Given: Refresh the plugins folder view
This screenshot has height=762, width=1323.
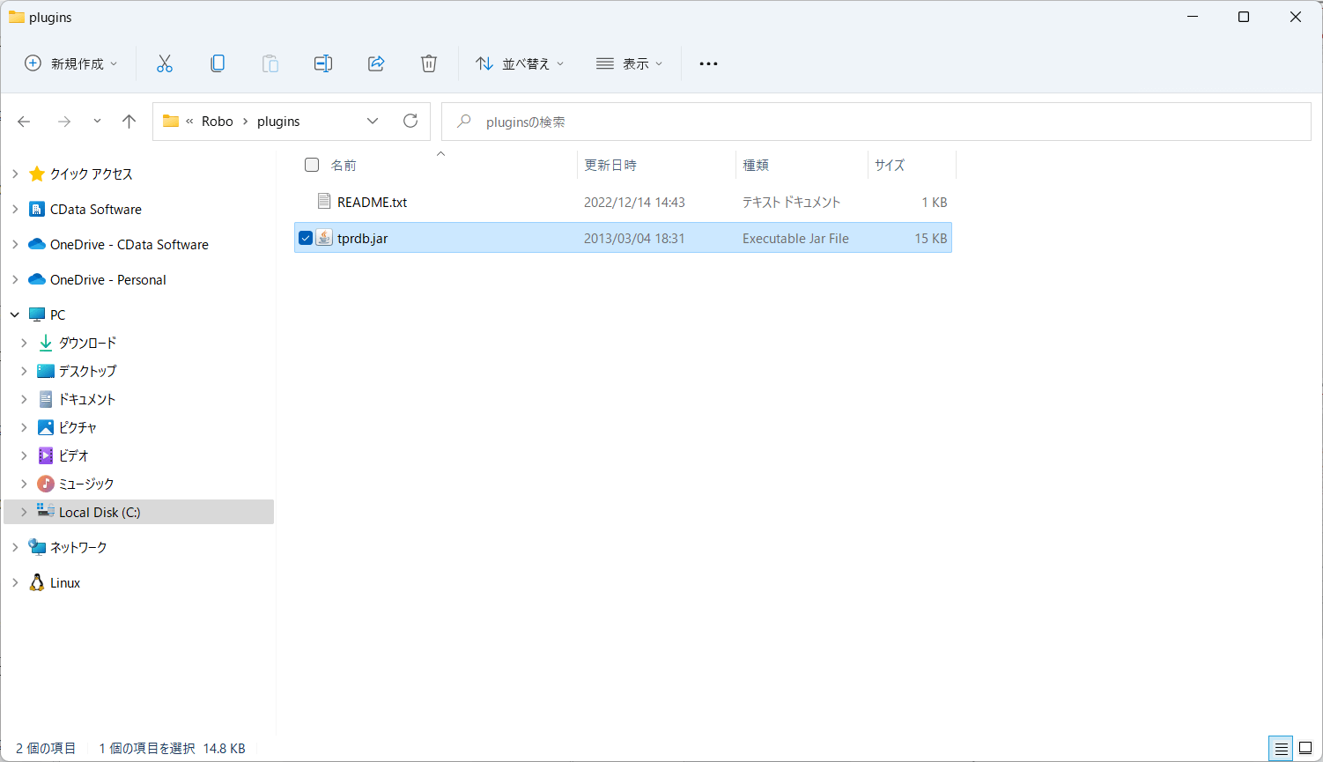Looking at the screenshot, I should (x=410, y=122).
